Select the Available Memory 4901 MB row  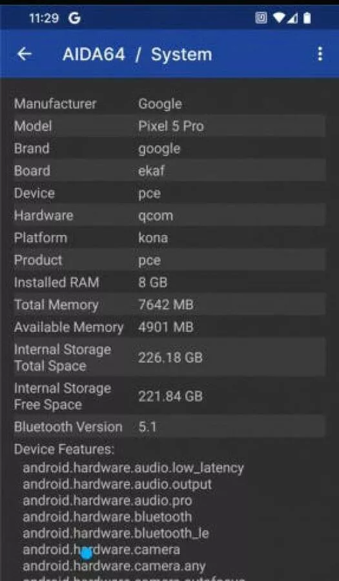(x=169, y=327)
